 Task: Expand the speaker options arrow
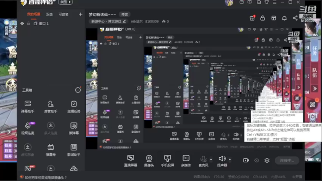point(230,159)
